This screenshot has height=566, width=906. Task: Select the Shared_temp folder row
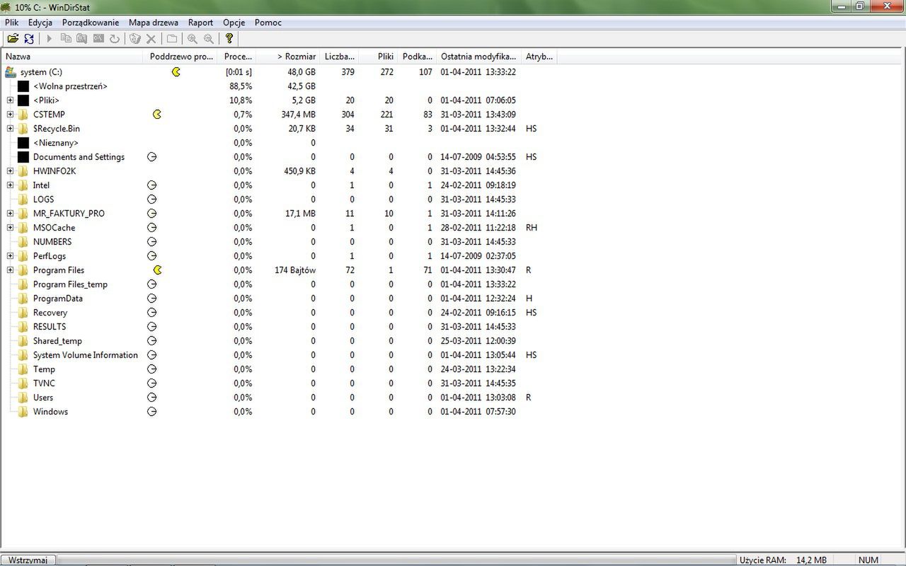click(x=57, y=340)
